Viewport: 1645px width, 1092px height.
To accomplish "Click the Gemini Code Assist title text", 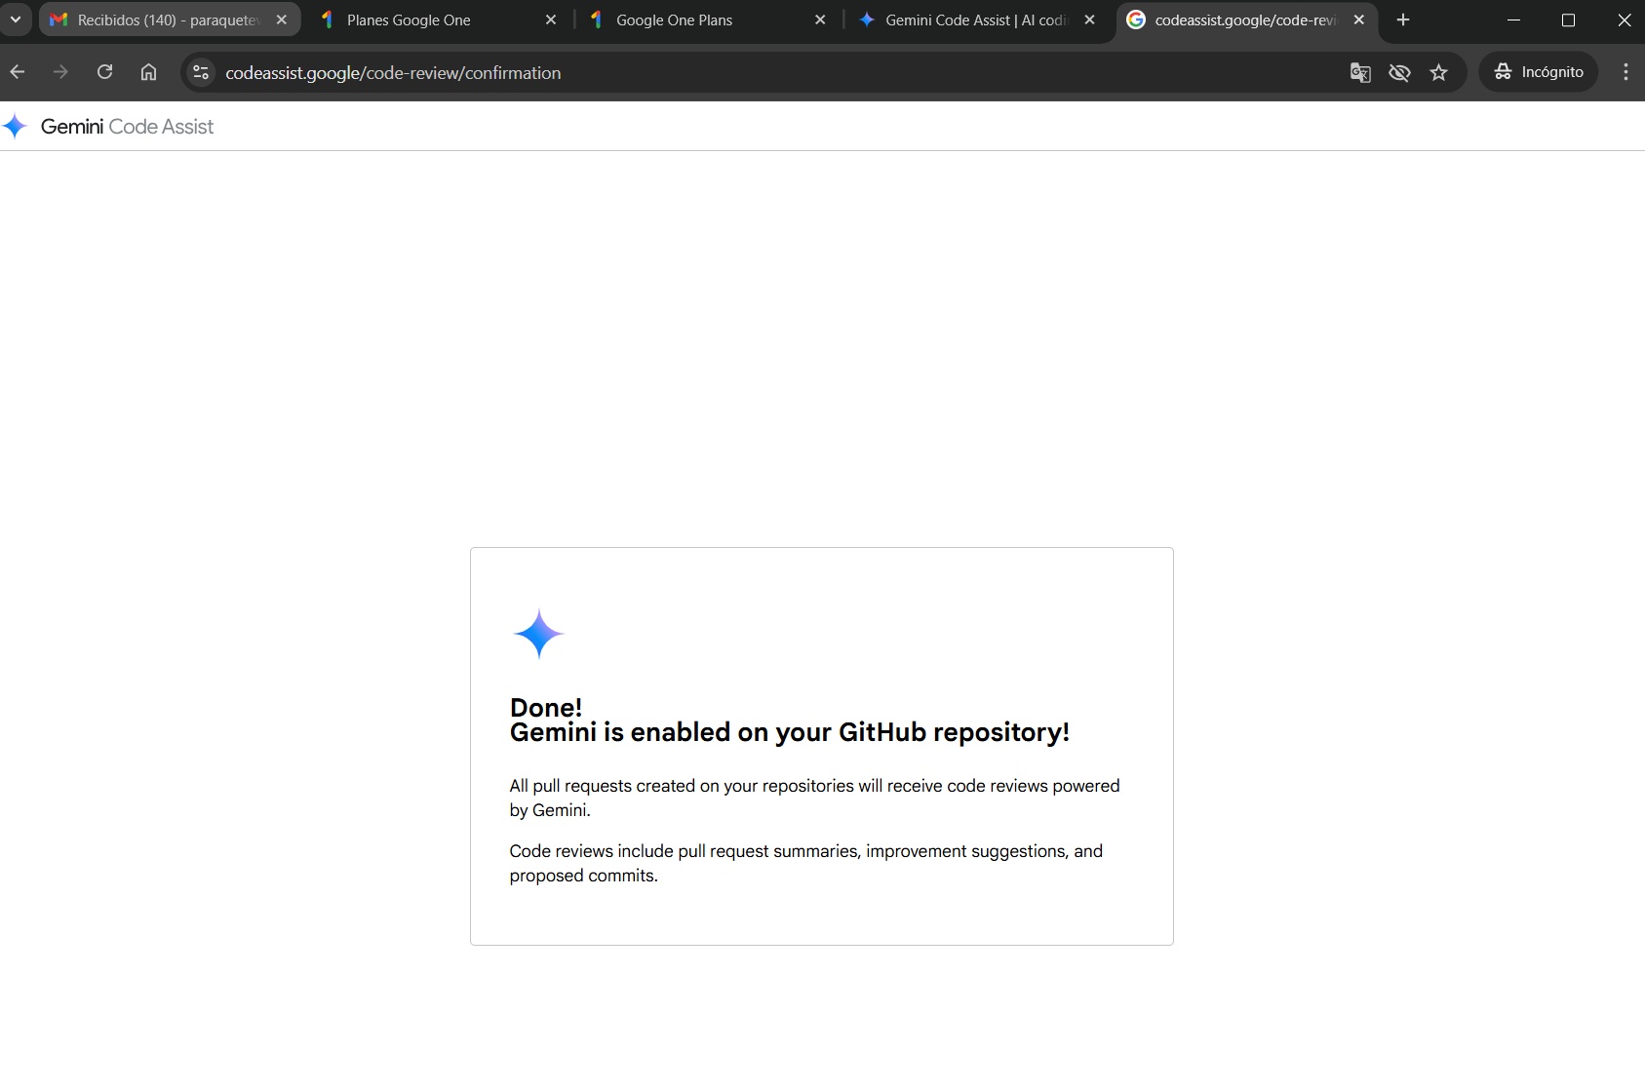I will pos(127,127).
